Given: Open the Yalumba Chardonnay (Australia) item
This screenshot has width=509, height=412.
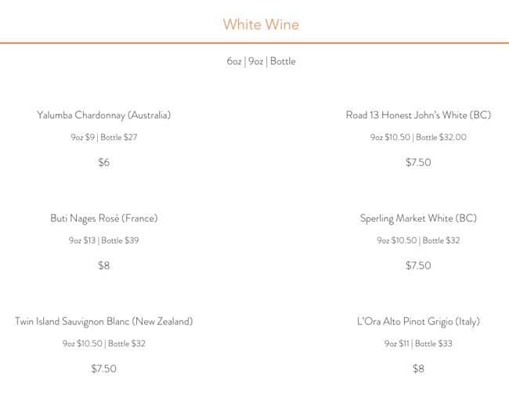Looking at the screenshot, I should 103,115.
